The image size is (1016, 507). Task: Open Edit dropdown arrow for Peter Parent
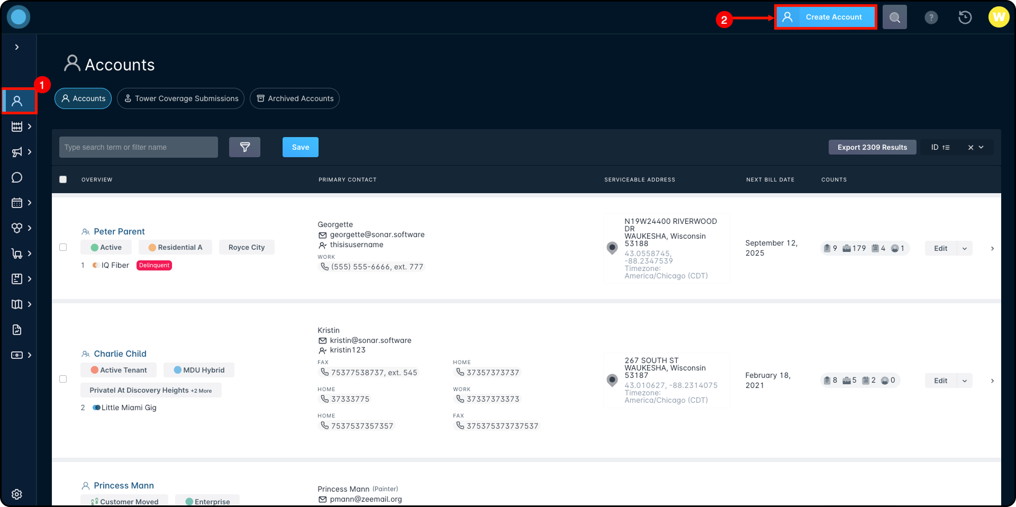(x=965, y=248)
